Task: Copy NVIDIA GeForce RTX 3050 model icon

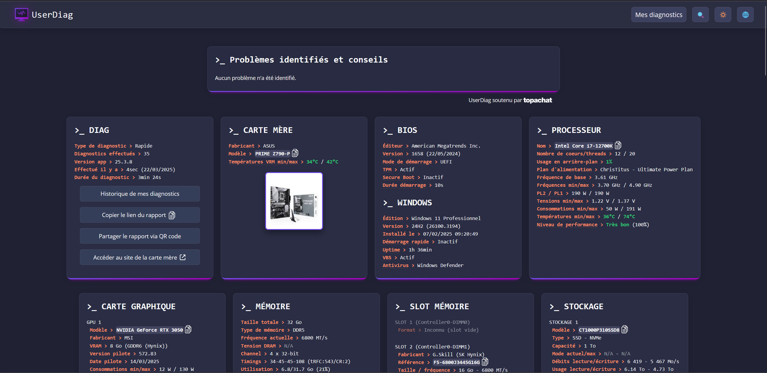Action: (188, 330)
